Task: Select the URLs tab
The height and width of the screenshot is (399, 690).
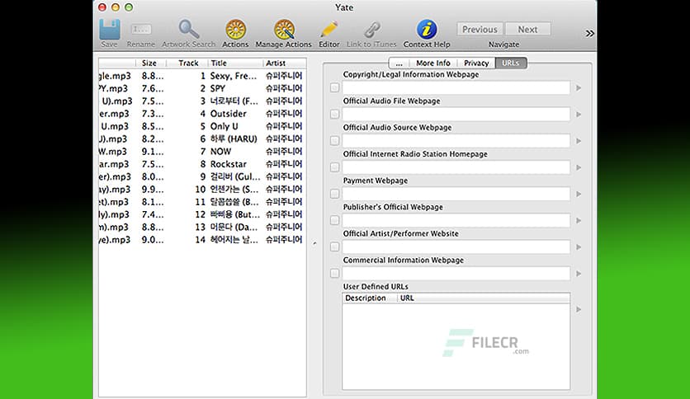Action: point(511,63)
